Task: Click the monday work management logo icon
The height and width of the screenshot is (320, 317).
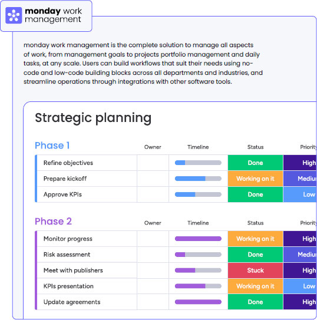Action: 14,15
